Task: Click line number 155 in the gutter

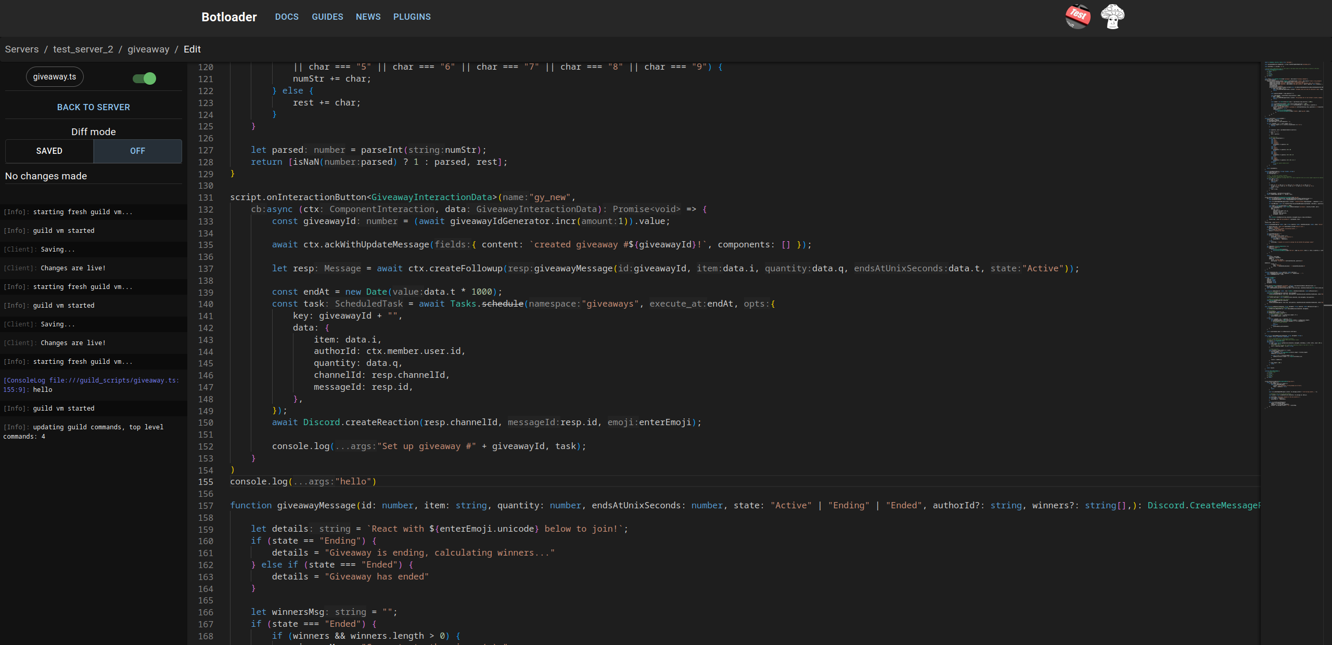Action: (206, 482)
